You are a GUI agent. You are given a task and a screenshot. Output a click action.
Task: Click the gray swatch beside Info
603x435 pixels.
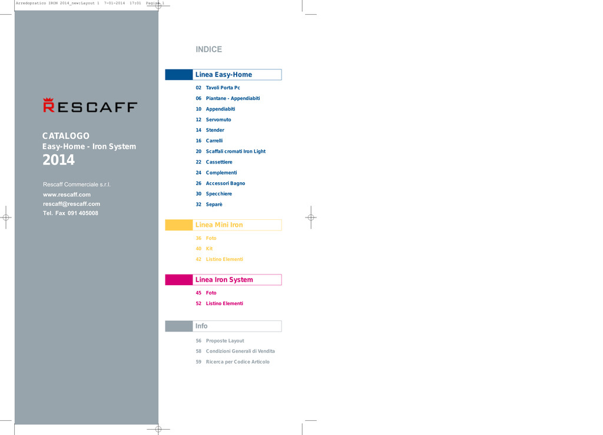[179, 326]
